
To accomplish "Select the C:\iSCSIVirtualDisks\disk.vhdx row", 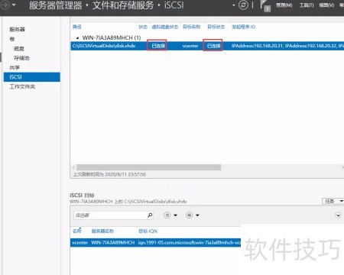I will pos(207,46).
